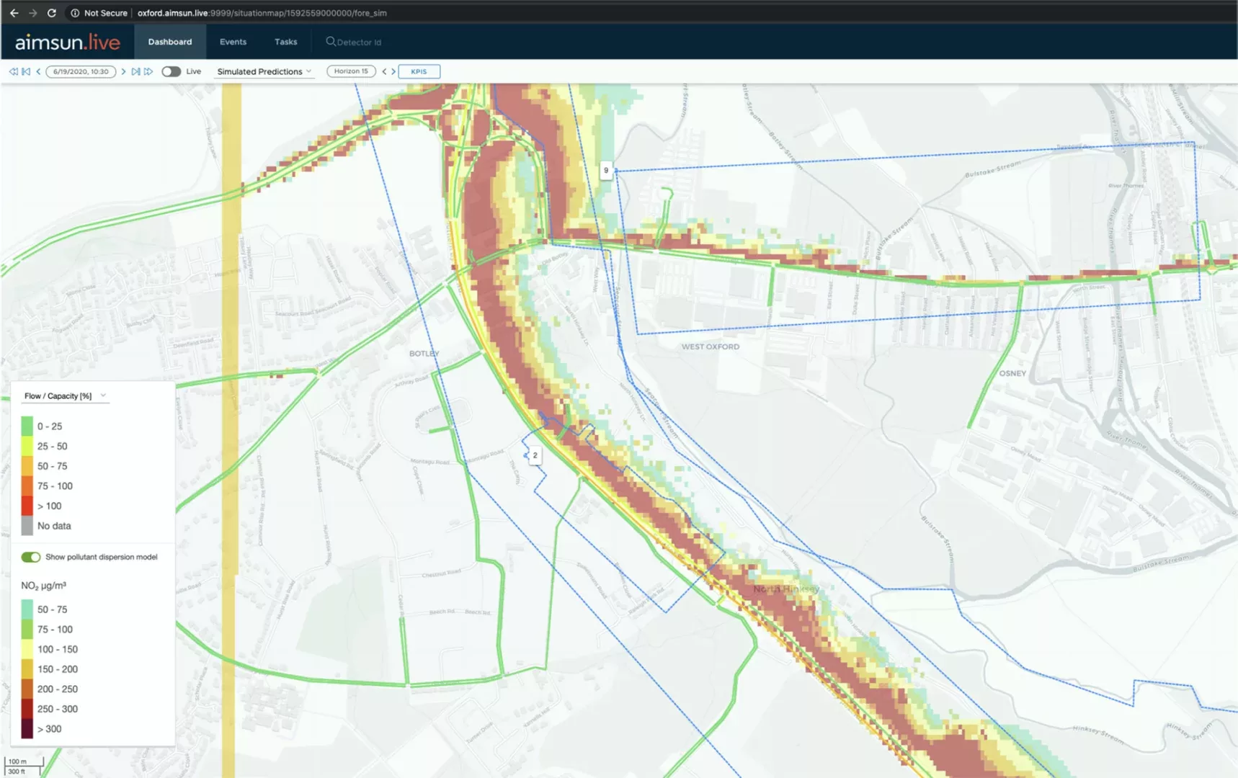1238x778 pixels.
Task: Go to previous horizon arrow
Action: pos(384,71)
